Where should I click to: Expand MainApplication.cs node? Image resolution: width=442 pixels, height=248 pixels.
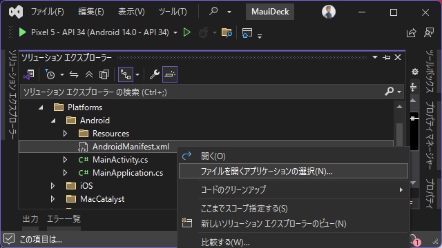point(65,173)
